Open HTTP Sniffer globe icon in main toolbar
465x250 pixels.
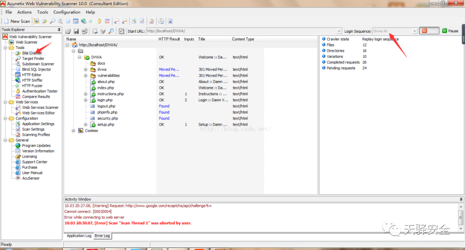point(84,22)
